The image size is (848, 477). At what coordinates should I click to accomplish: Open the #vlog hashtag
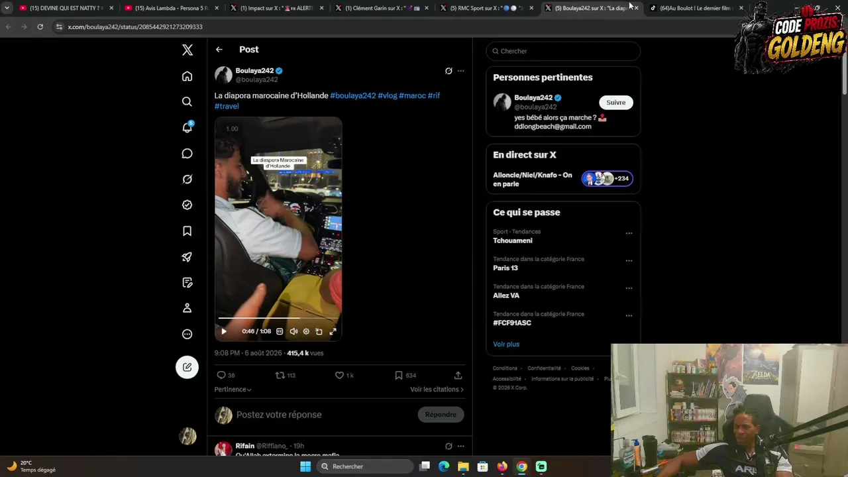click(388, 95)
